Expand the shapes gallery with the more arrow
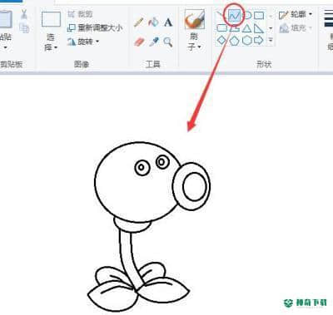Viewport: 333px width, 315px height. (x=271, y=41)
